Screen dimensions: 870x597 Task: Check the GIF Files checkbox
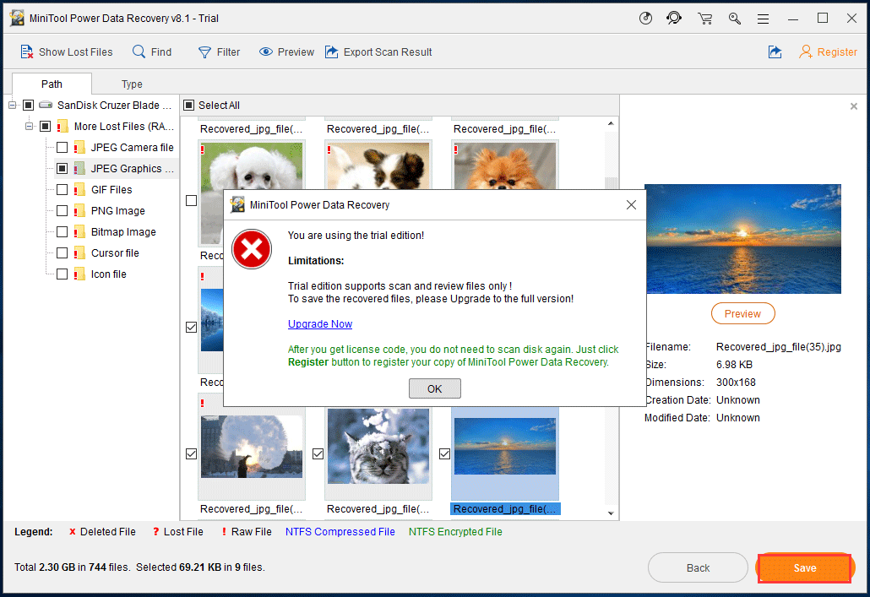pyautogui.click(x=62, y=190)
